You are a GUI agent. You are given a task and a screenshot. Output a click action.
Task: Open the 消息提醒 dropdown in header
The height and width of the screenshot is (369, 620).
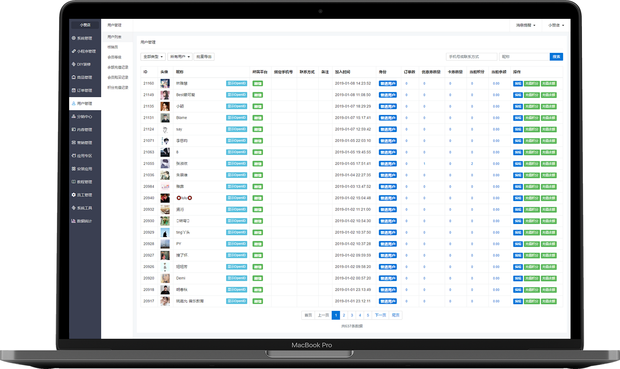click(525, 25)
